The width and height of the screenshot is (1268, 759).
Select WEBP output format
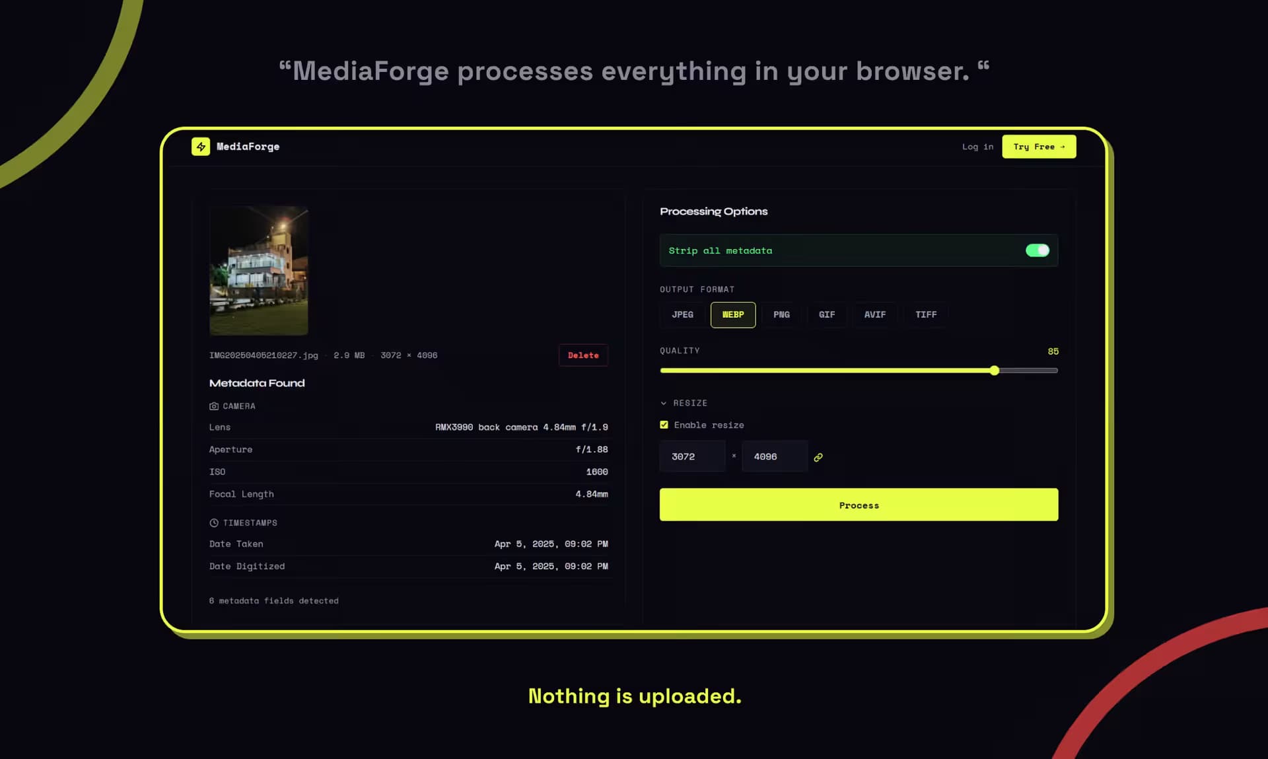click(733, 314)
